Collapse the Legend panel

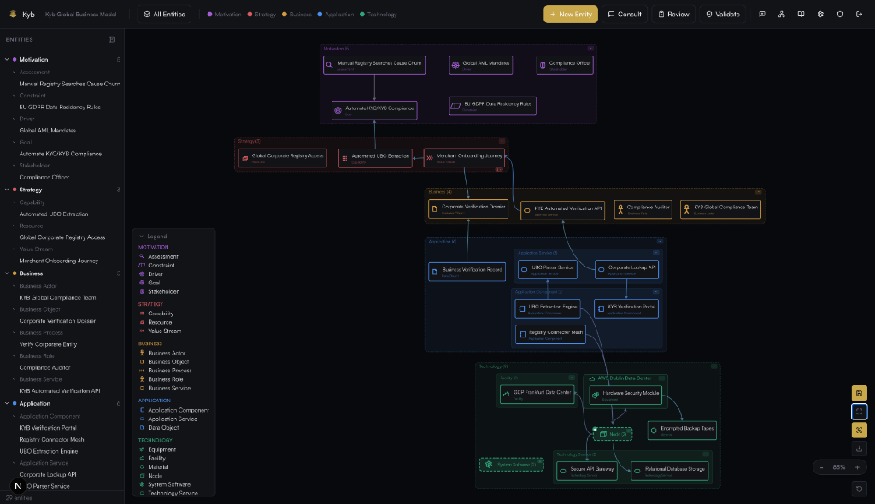142,236
